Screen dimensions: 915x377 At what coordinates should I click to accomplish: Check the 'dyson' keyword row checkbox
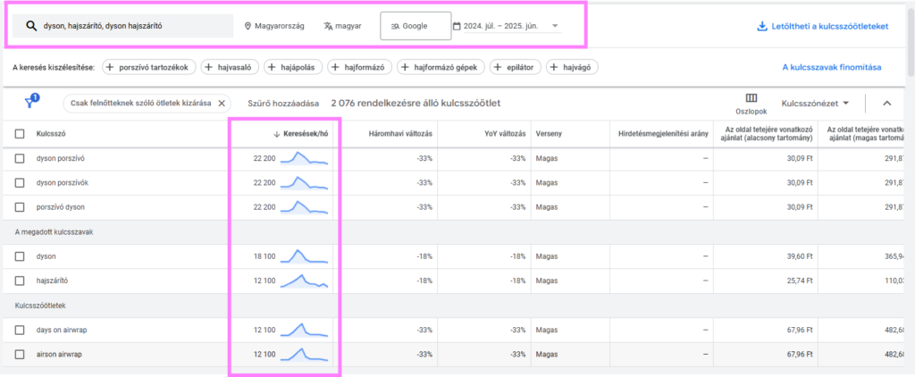(x=20, y=256)
